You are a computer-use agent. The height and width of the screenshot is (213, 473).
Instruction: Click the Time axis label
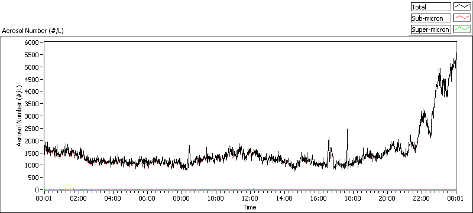click(x=250, y=207)
